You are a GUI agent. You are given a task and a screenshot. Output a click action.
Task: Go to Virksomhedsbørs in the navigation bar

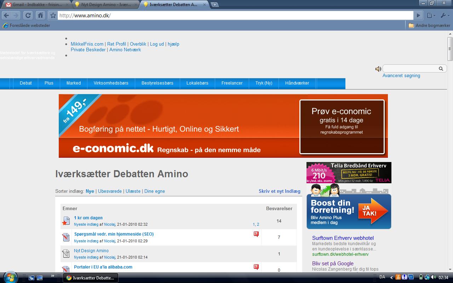[111, 83]
